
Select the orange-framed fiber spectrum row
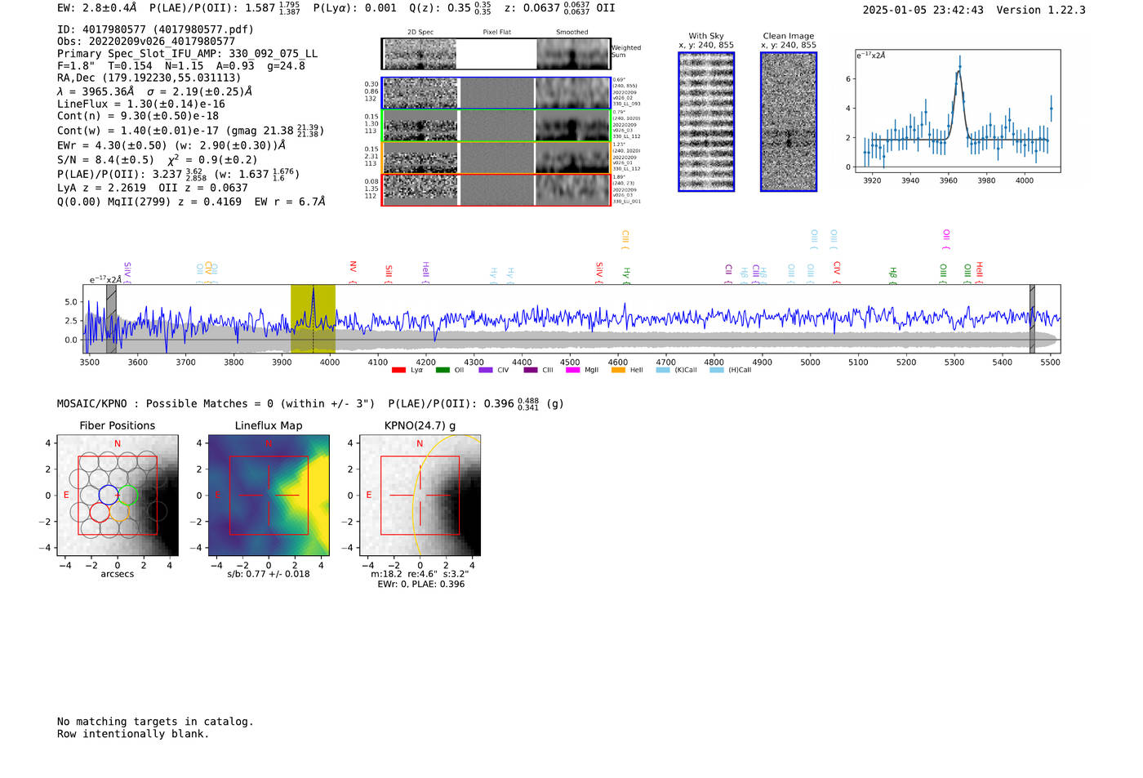tap(496, 158)
